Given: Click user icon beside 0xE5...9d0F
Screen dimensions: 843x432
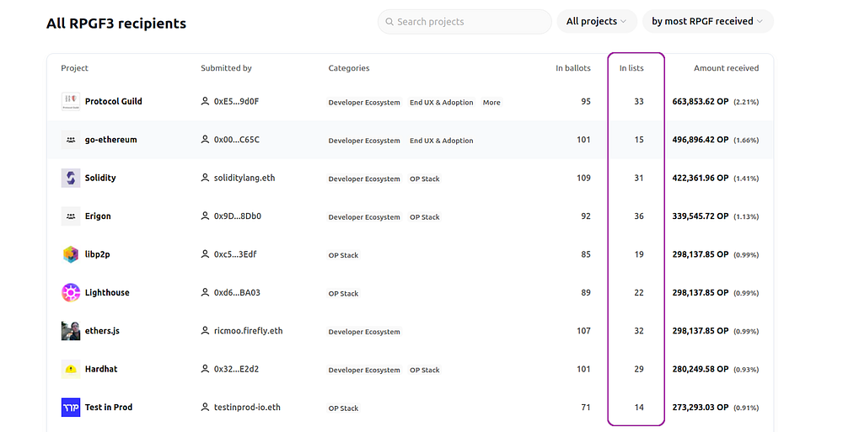Looking at the screenshot, I should [205, 101].
